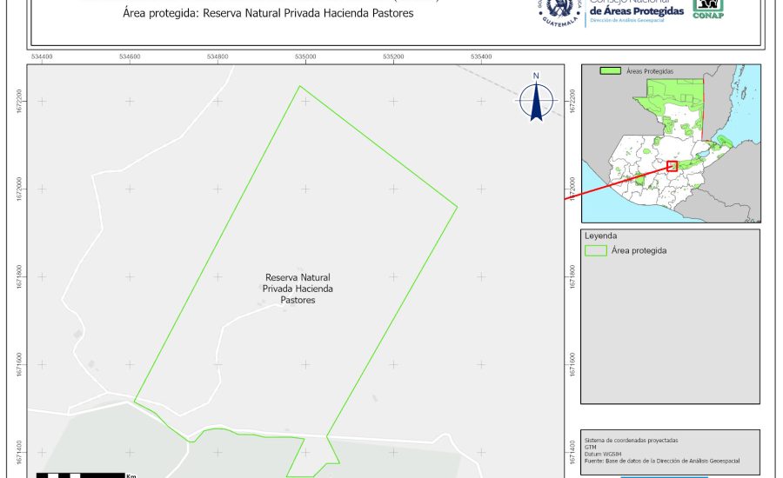The height and width of the screenshot is (478, 783).
Task: Click the Sistema de coordenadas proyectadas text
Action: coord(631,441)
